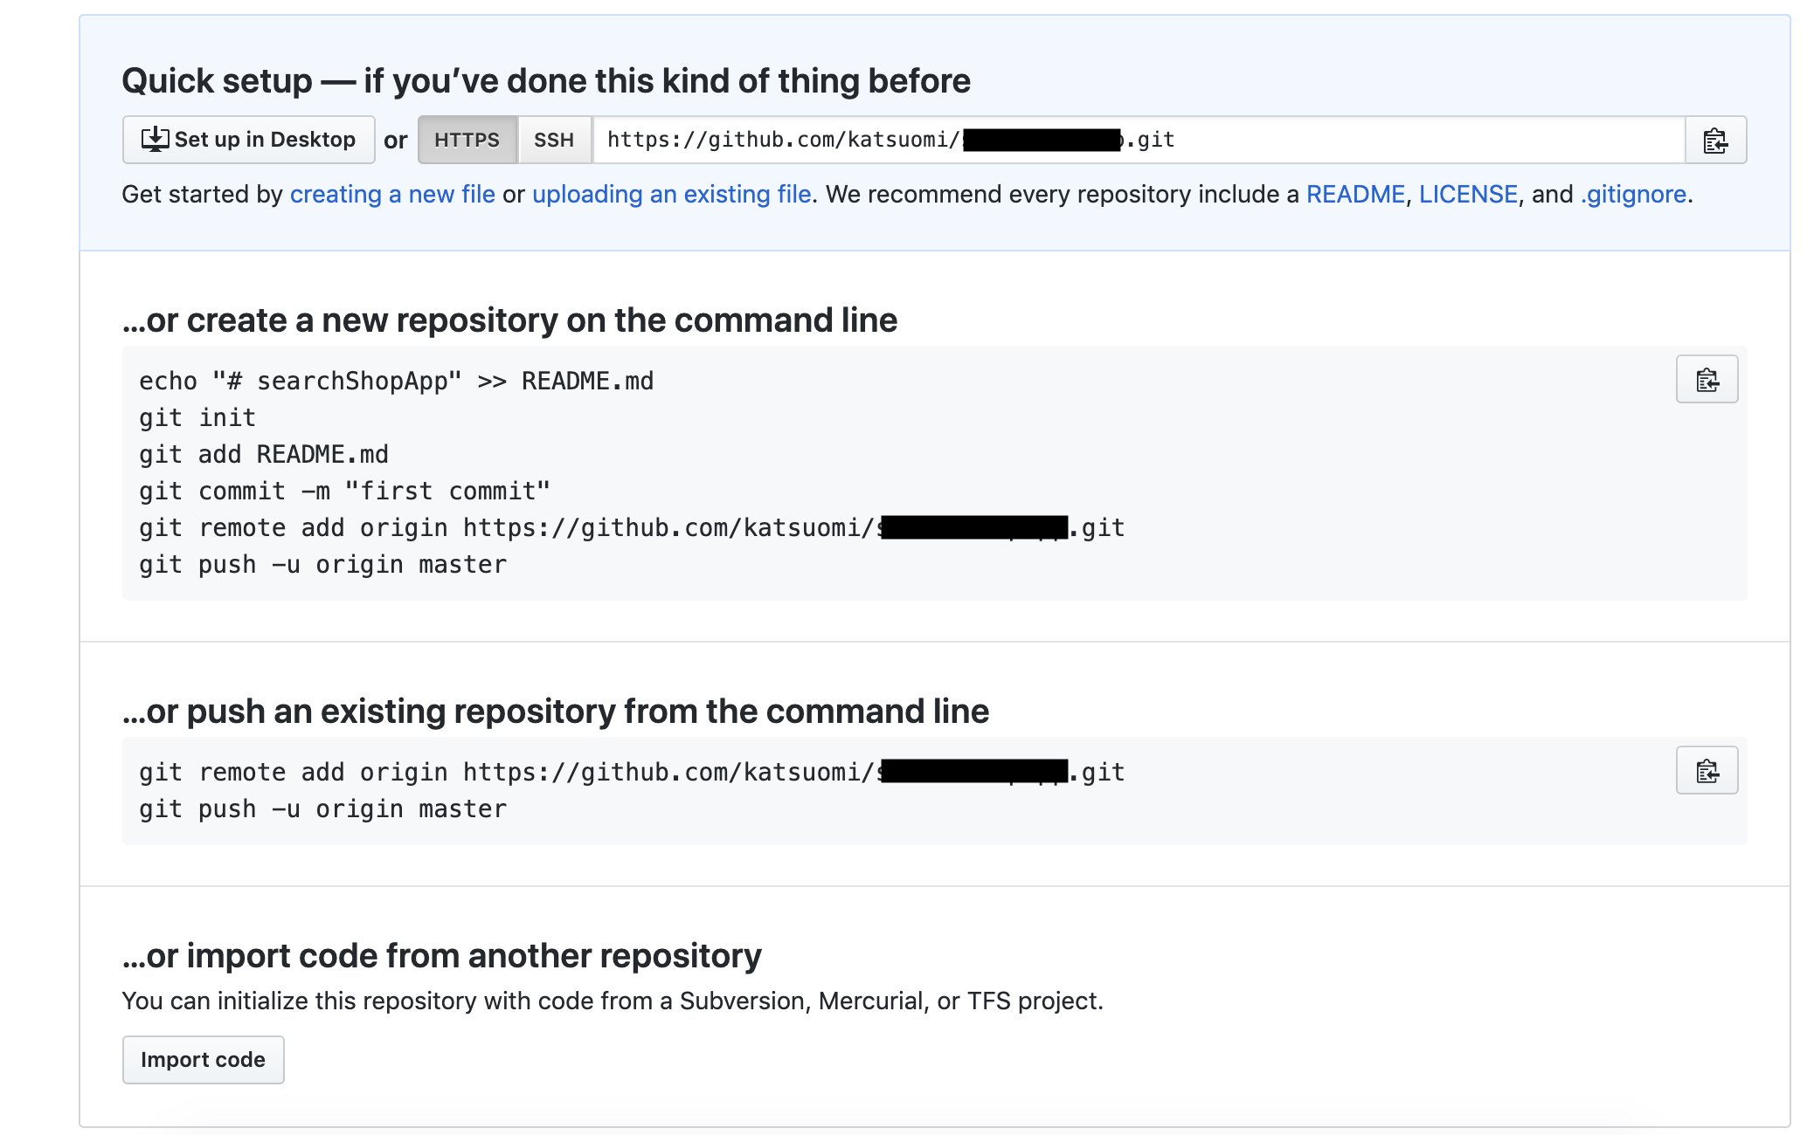Click the Quick setup heading text

click(x=545, y=81)
